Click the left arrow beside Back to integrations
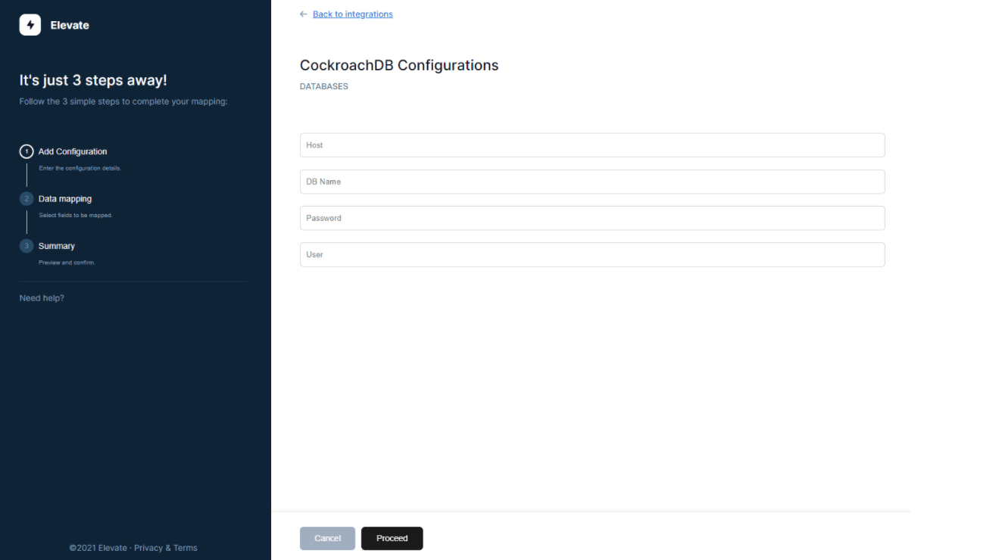 click(304, 14)
